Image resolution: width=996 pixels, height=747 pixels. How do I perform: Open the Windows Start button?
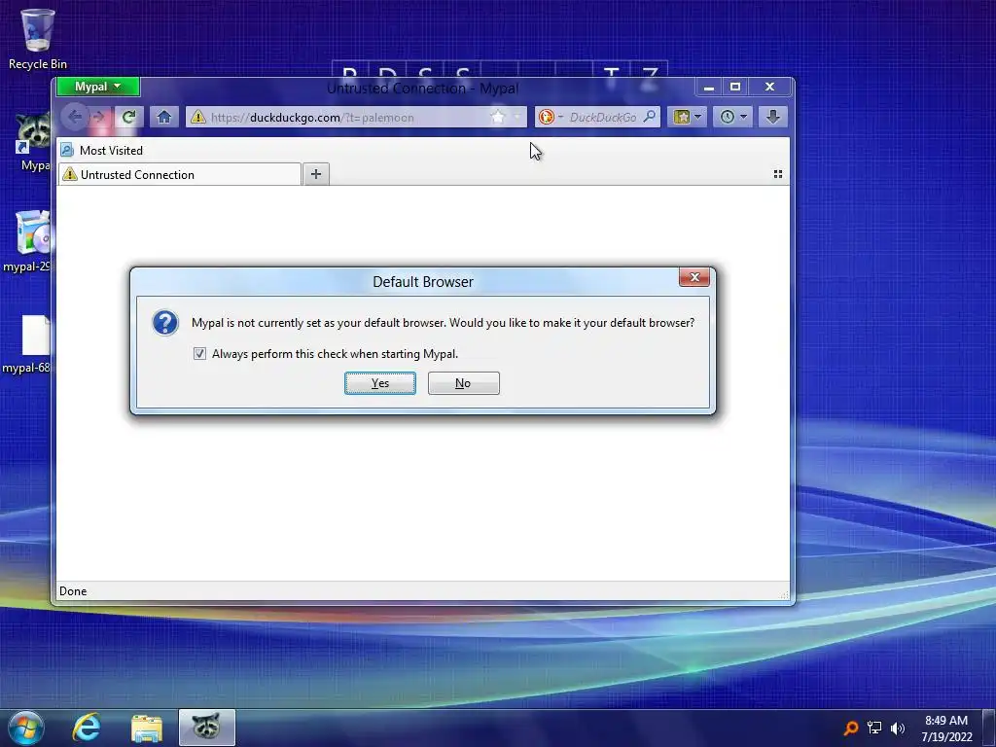pyautogui.click(x=25, y=728)
